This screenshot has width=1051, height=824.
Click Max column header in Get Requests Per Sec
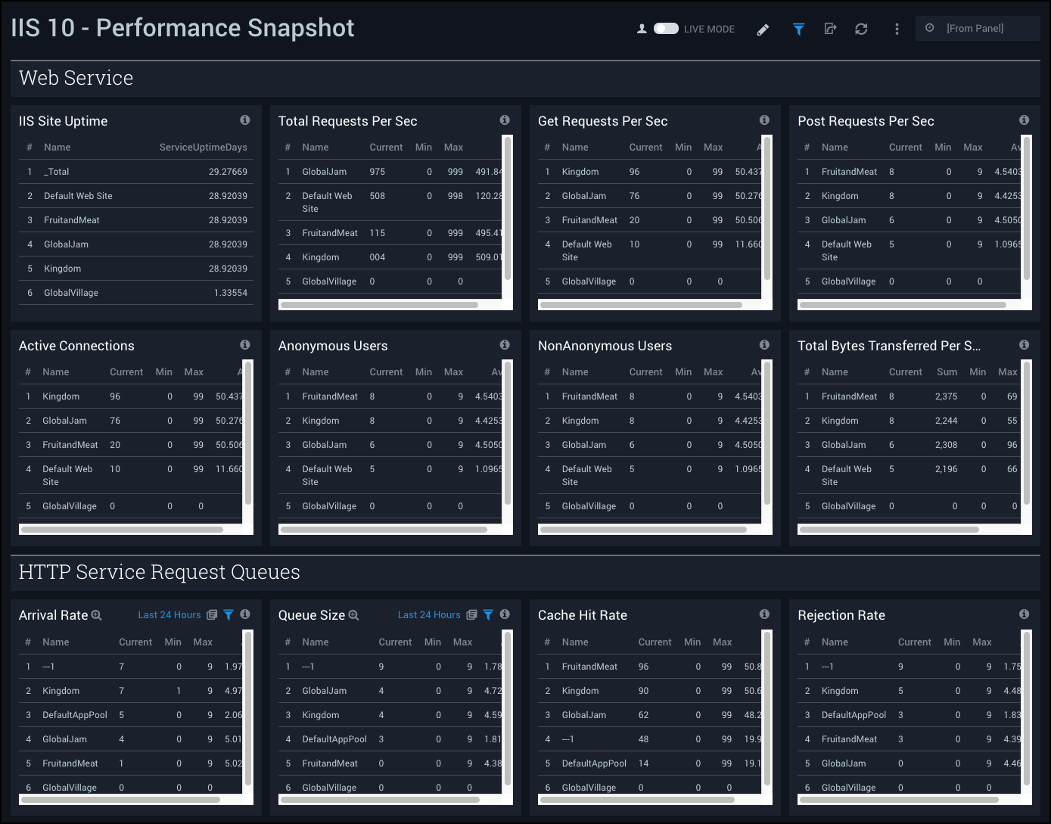coord(713,148)
